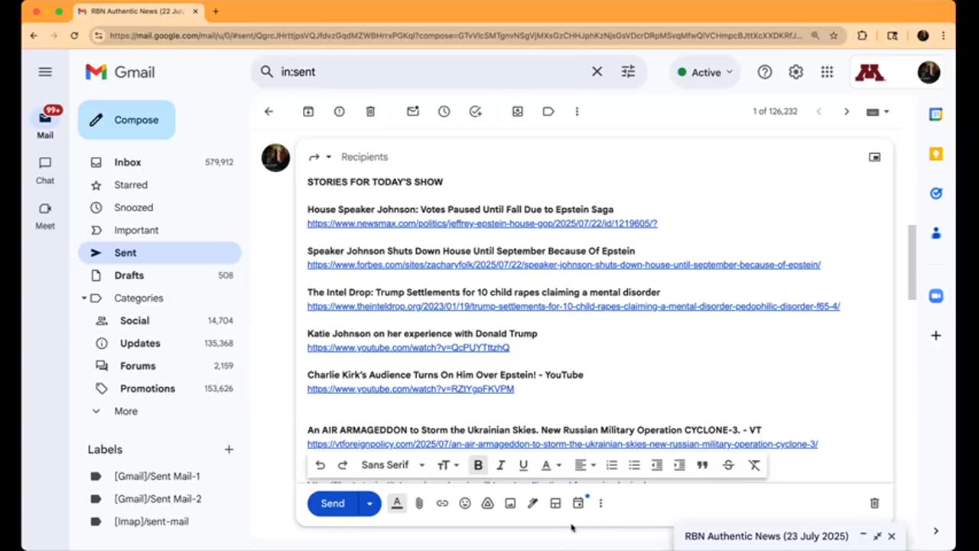Open the Zoom add-on in the side panel
The width and height of the screenshot is (979, 551).
[935, 296]
